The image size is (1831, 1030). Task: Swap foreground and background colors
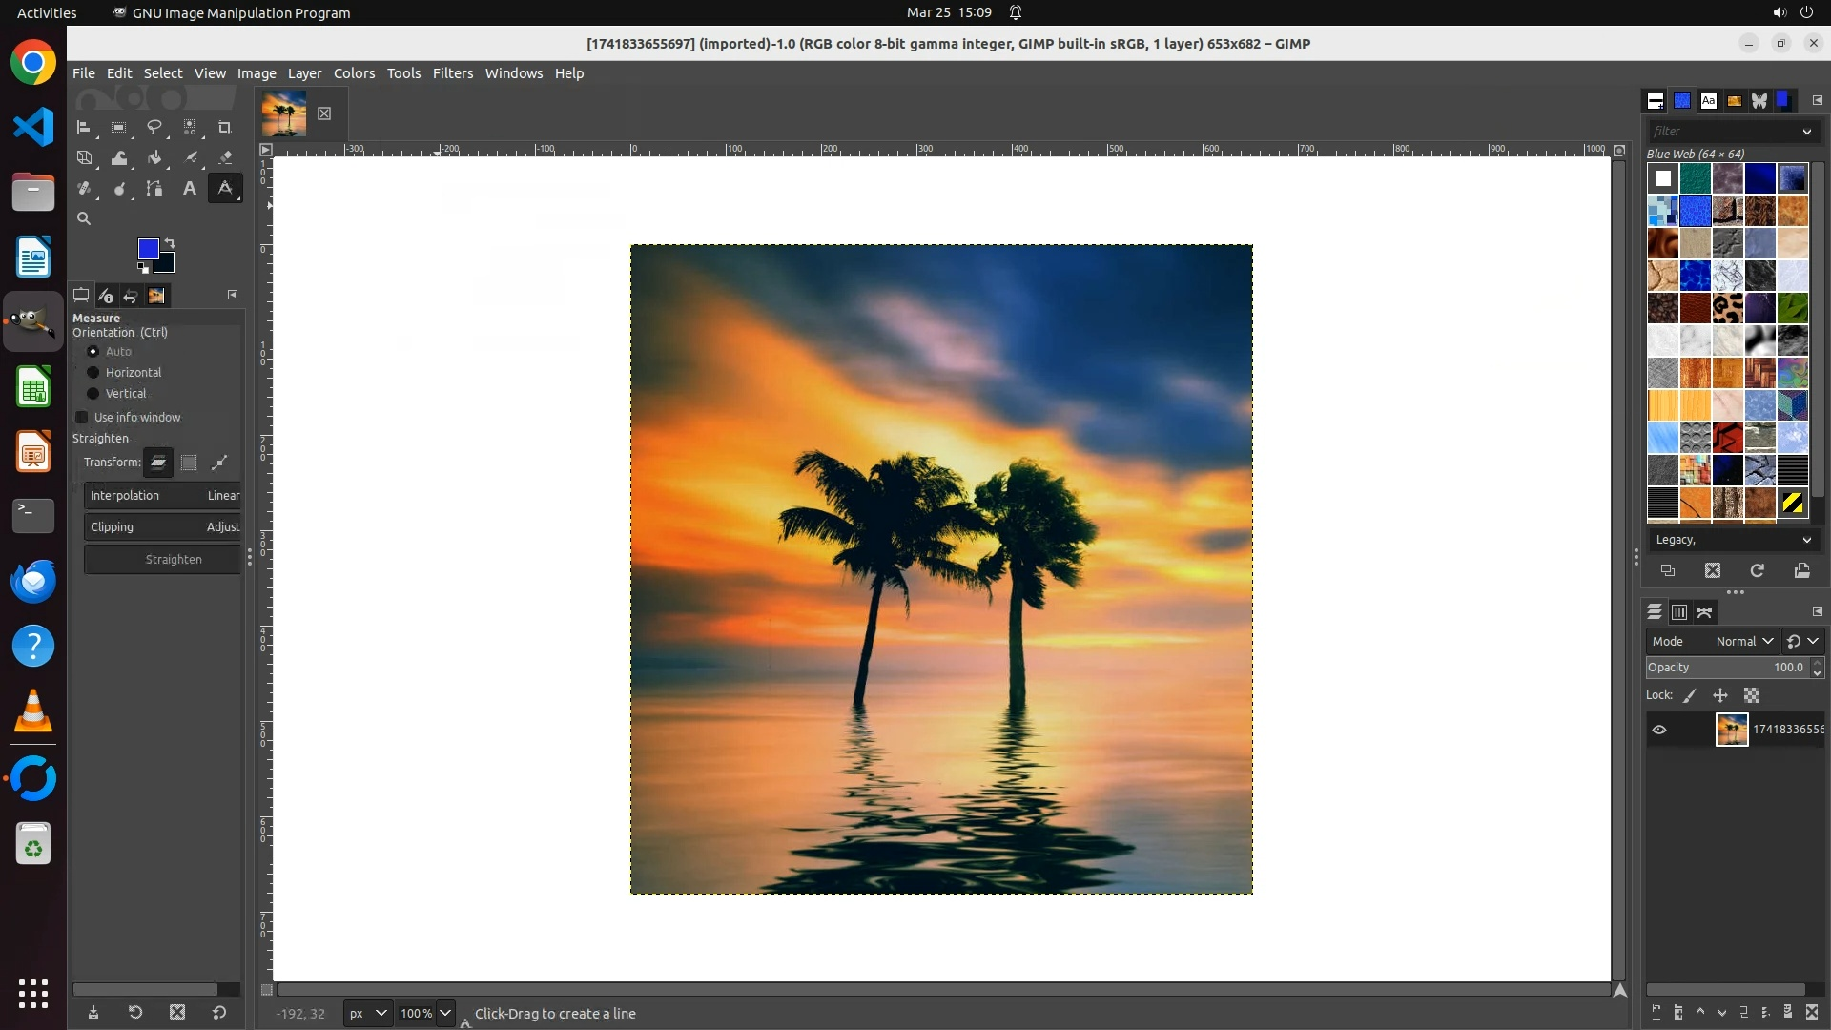pyautogui.click(x=170, y=242)
